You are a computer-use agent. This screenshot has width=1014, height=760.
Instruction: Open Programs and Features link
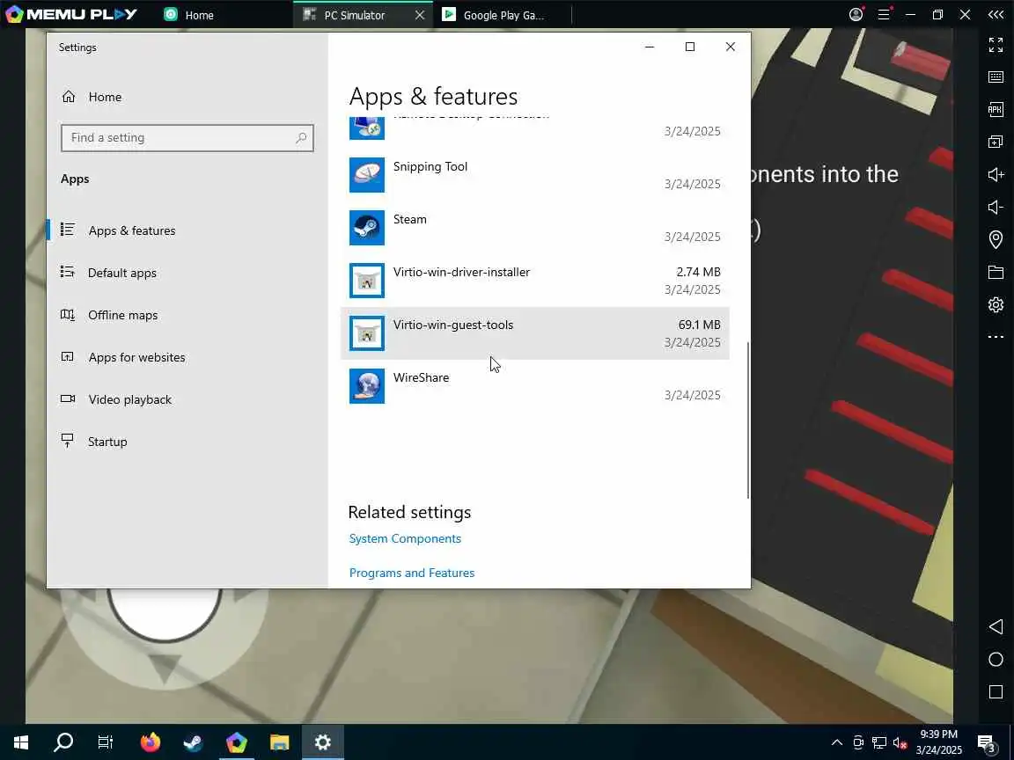tap(412, 573)
